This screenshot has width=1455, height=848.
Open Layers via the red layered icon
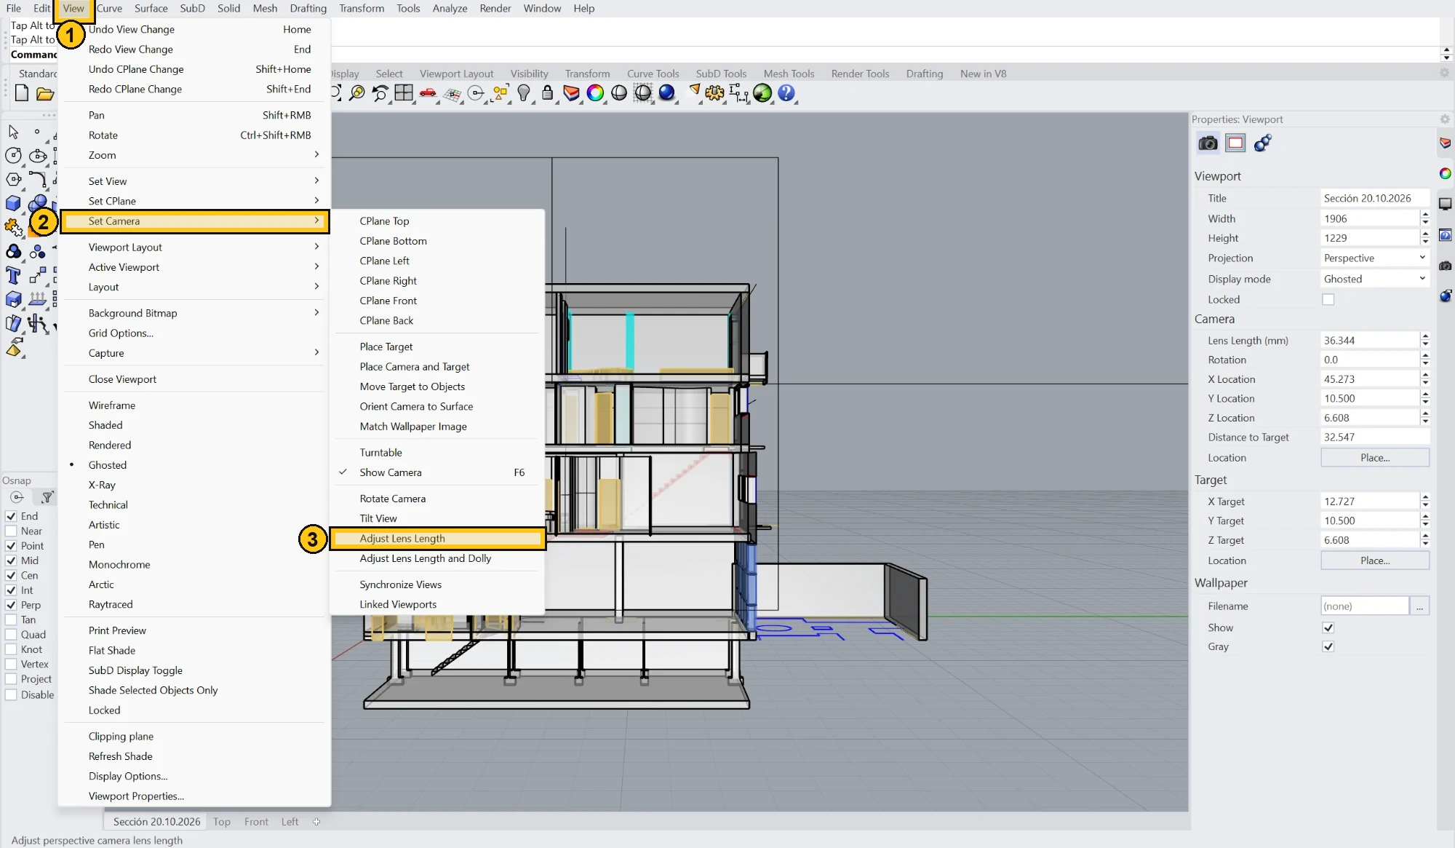[571, 93]
